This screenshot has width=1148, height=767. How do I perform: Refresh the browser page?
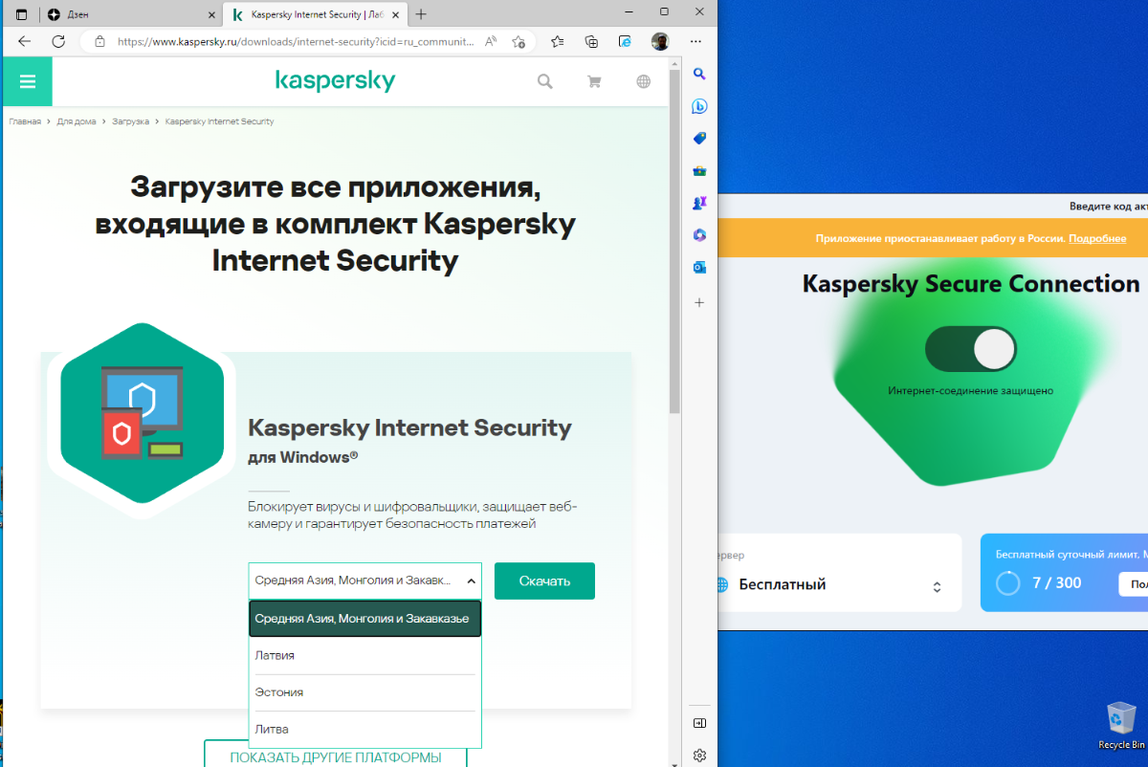point(58,41)
